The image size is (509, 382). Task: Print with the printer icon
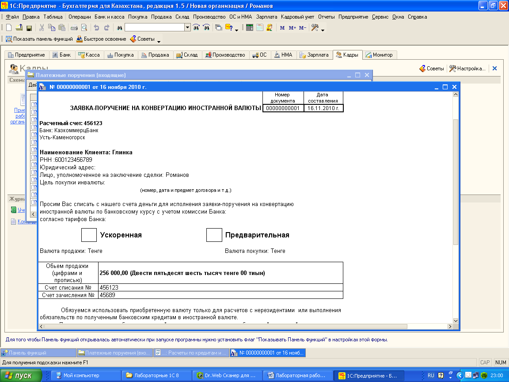coord(74,28)
